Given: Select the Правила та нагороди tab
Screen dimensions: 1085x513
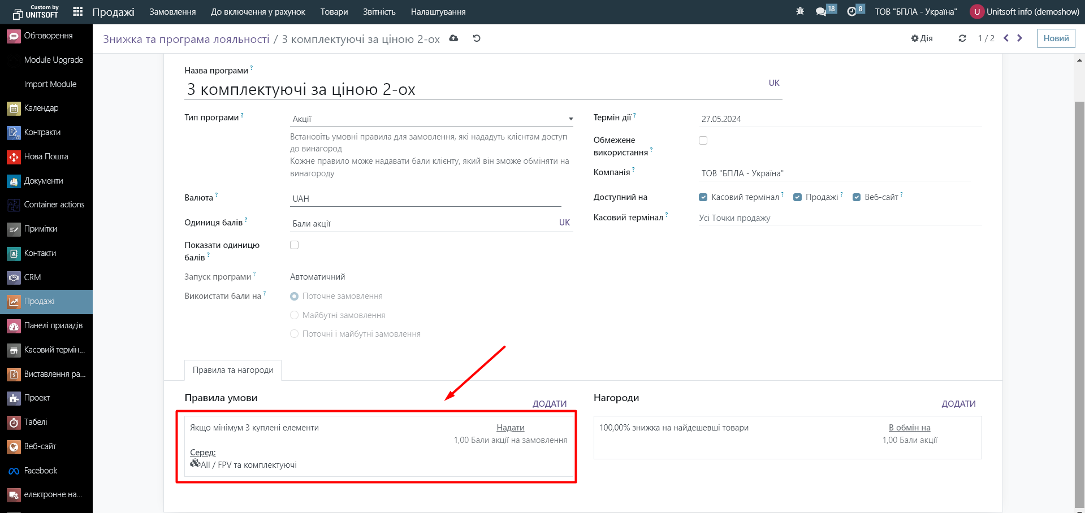Looking at the screenshot, I should tap(233, 370).
